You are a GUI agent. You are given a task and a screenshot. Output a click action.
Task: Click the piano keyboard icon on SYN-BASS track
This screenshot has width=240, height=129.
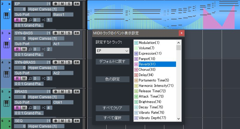click(6, 45)
